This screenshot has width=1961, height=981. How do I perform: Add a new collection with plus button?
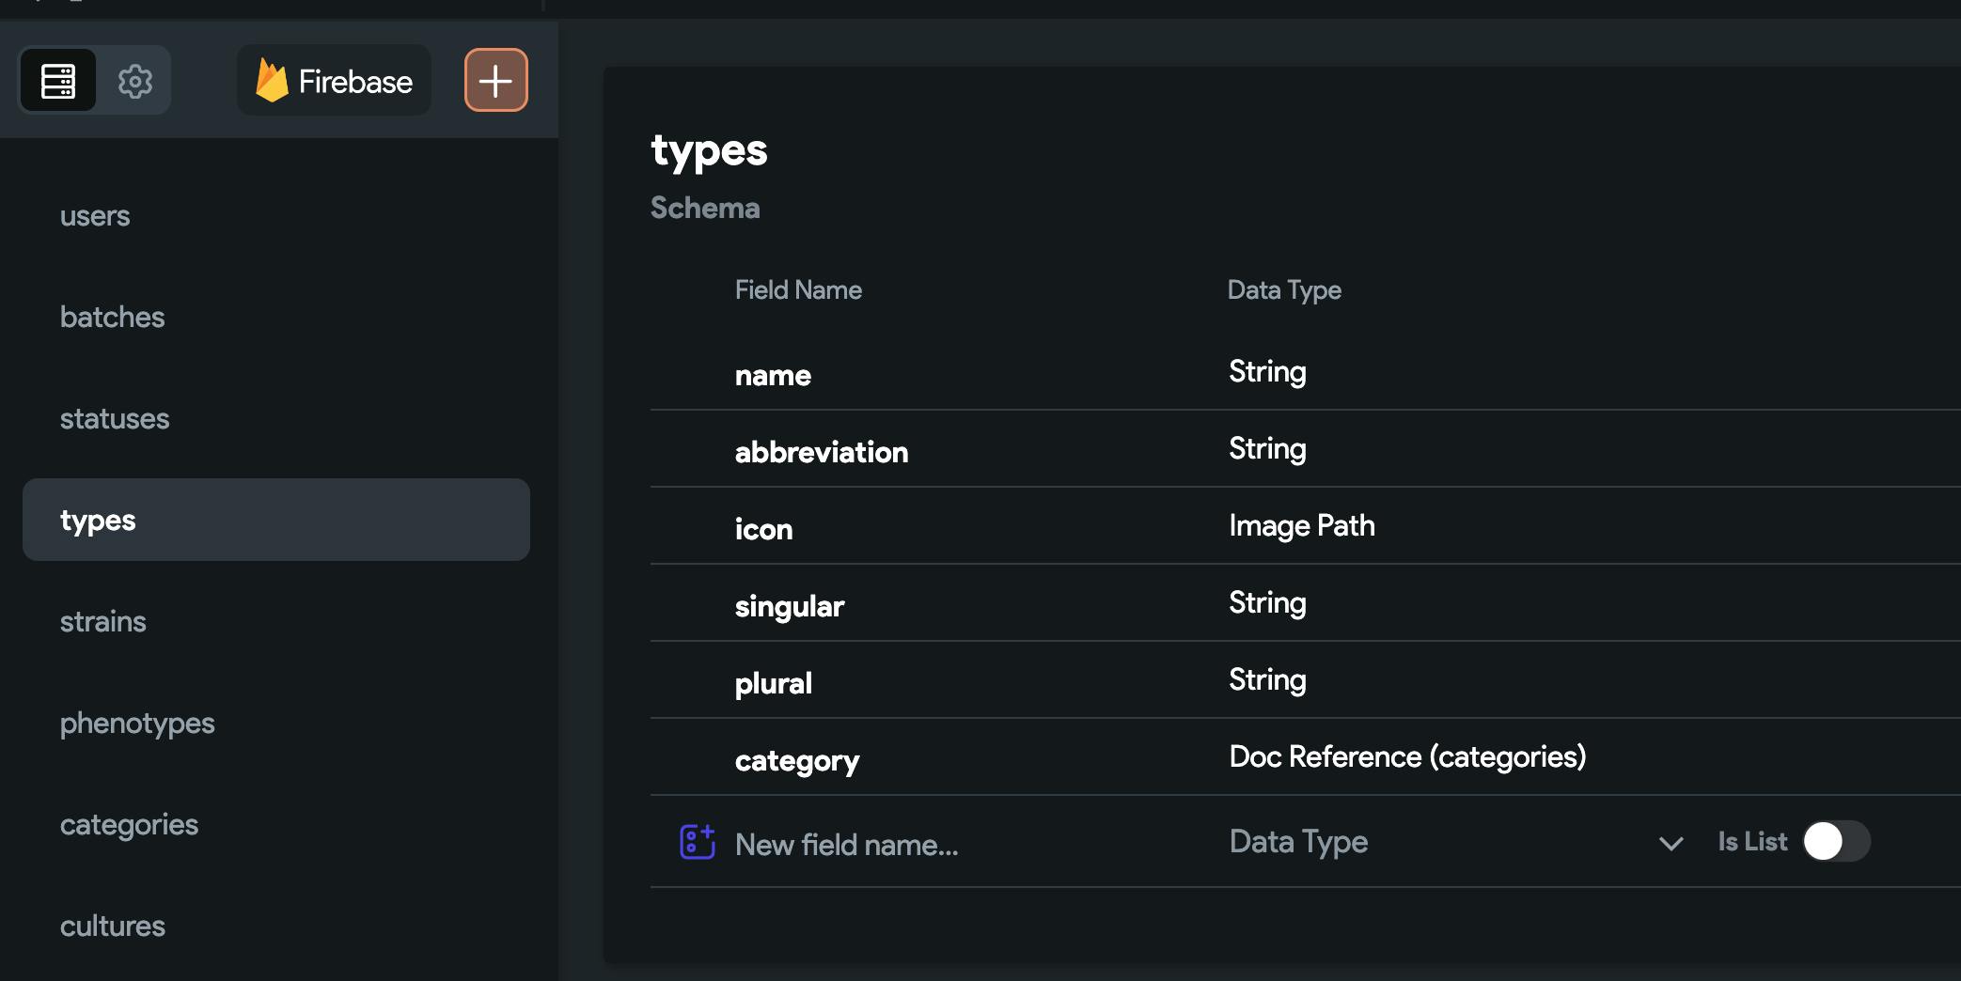pos(495,81)
